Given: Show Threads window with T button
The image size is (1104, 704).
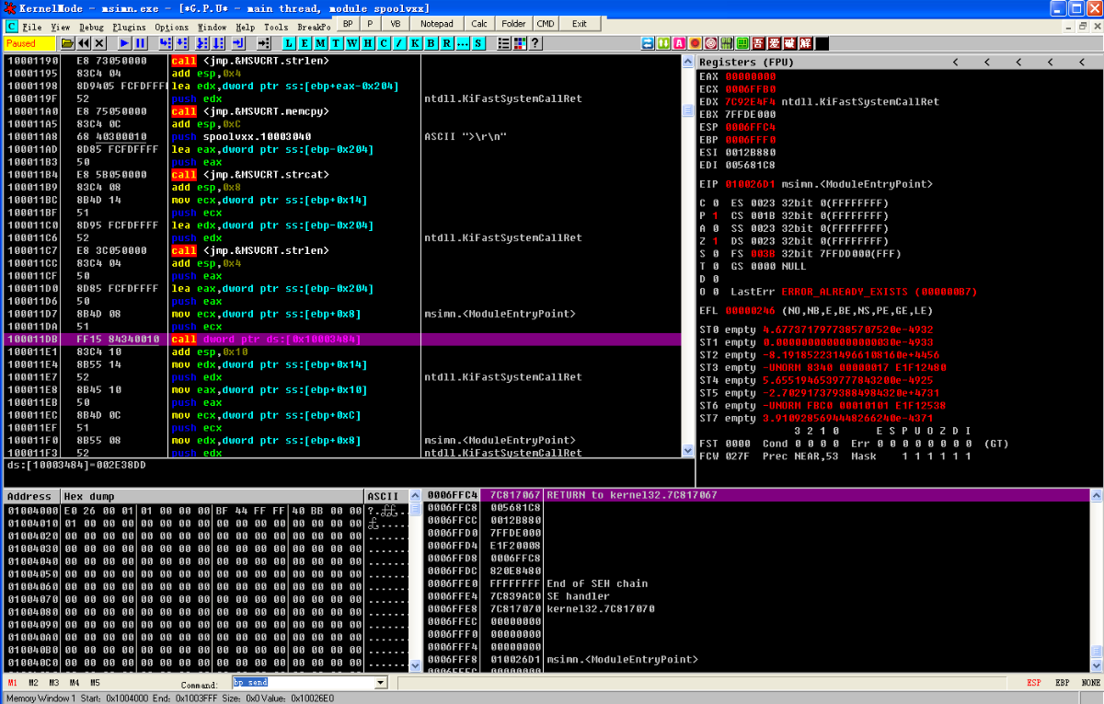Looking at the screenshot, I should pos(336,43).
